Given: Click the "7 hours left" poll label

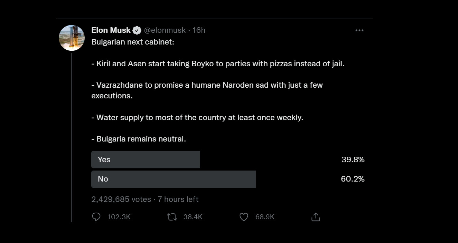Looking at the screenshot, I should 178,199.
